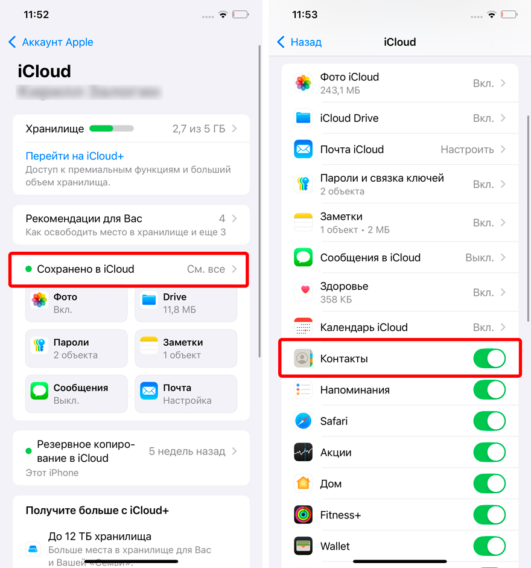The height and width of the screenshot is (568, 531).
Task: Tap the iCloud Drive folder icon
Action: point(303,118)
